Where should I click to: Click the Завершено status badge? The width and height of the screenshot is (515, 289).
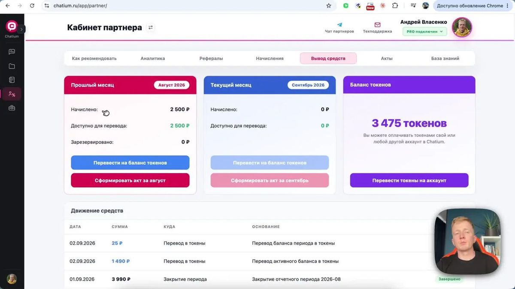pos(449,279)
